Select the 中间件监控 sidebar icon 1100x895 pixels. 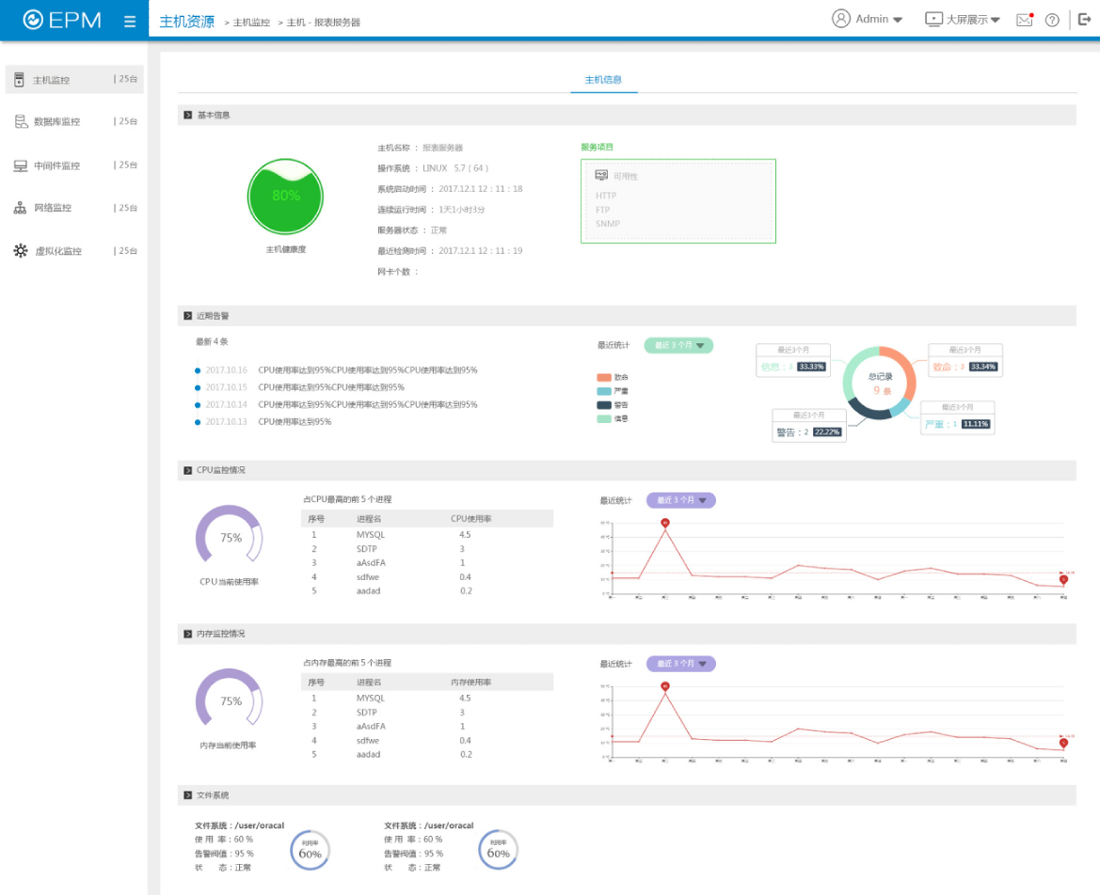coord(21,165)
